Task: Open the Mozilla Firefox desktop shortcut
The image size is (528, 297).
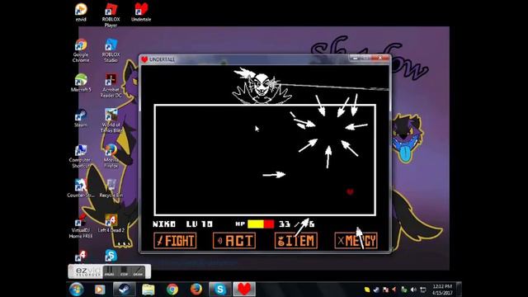Action: [111, 156]
